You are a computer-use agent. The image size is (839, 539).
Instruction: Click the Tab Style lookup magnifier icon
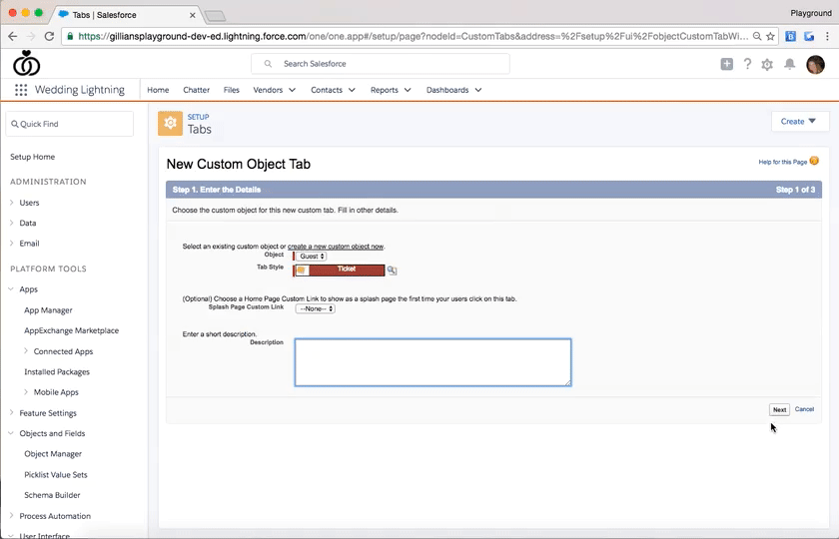[x=393, y=270]
